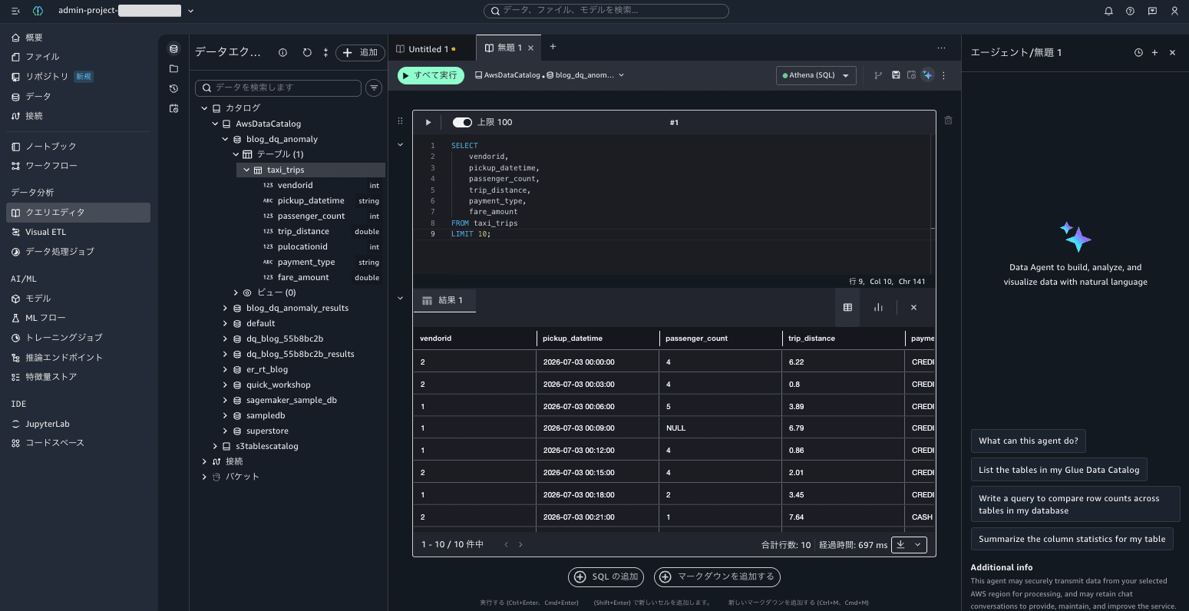
Task: Select the scheduled calendar icon in explorer rail
Action: 173,109
